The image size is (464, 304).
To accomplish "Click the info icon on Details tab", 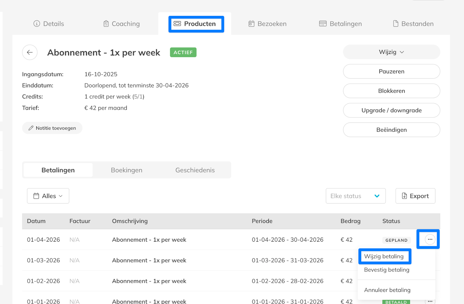I will click(37, 24).
